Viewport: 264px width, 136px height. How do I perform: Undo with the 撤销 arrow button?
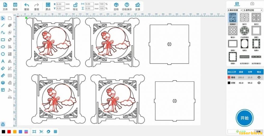pyautogui.click(x=27, y=5)
